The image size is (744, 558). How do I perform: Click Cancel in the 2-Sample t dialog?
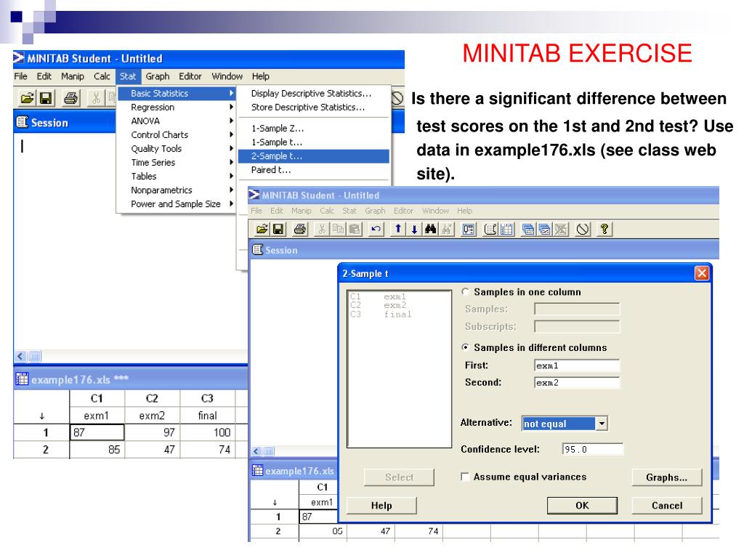tap(667, 506)
